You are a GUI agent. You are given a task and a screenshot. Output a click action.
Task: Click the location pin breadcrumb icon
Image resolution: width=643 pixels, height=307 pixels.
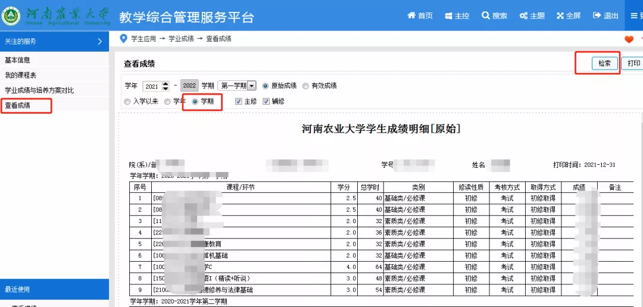(123, 39)
